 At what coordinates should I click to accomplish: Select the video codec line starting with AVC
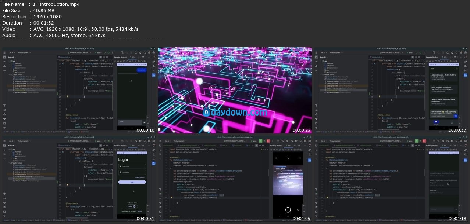pos(86,29)
